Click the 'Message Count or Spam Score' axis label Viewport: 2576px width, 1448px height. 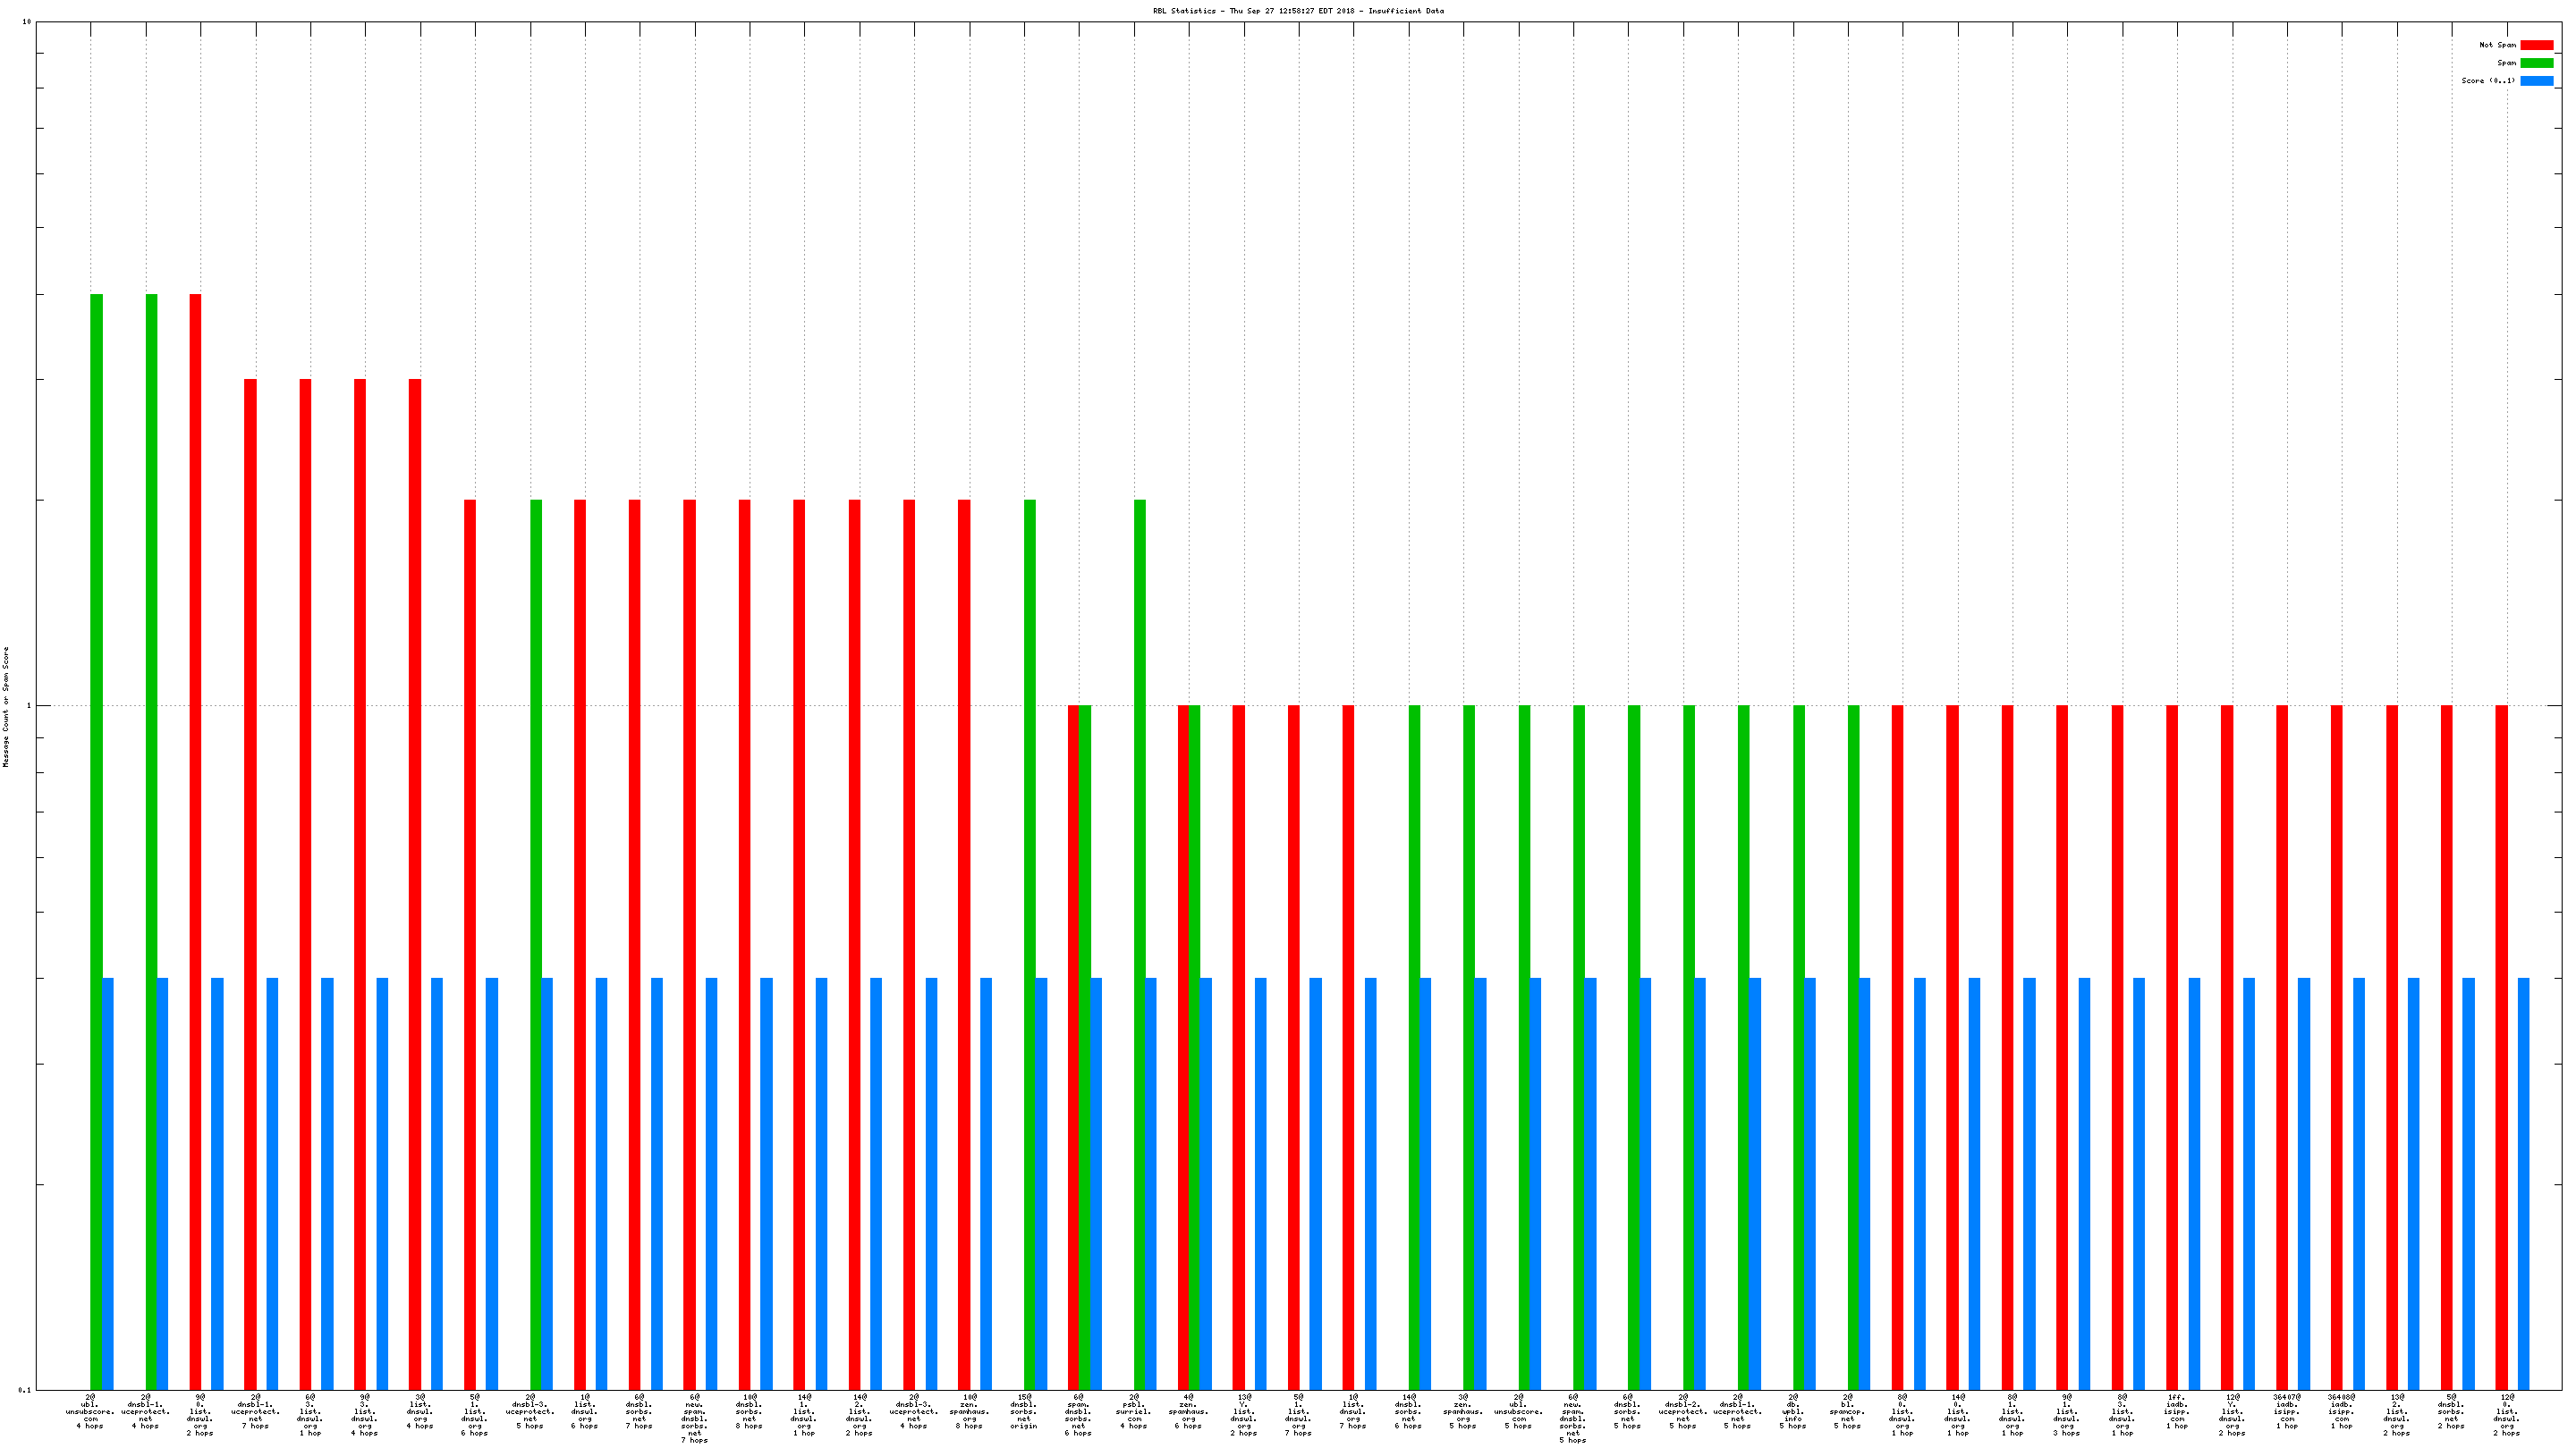(6, 706)
